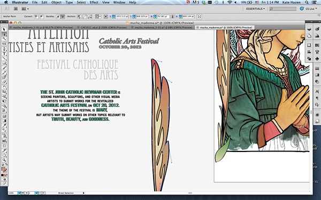Screen dimensions: 321x200
Task: Open the ESSENTIALS workspace switcher
Action: (255, 9)
